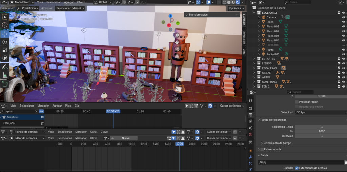Select the Rotate tool in viewport toolbar
This screenshot has width=347, height=172.
click(x=5, y=42)
